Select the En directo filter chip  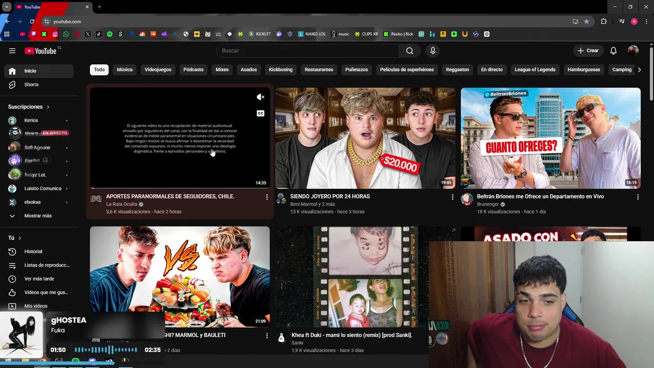492,70
